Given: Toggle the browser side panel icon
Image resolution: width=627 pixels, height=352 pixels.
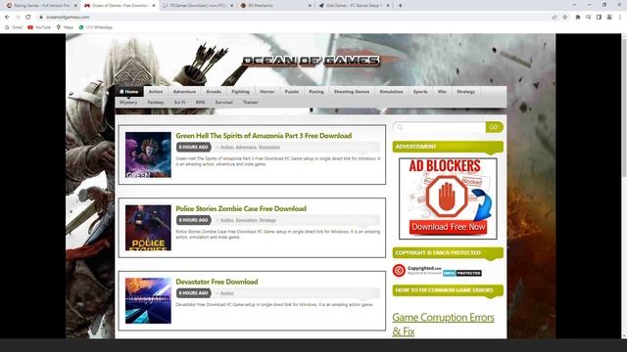Looking at the screenshot, I should click(x=599, y=18).
